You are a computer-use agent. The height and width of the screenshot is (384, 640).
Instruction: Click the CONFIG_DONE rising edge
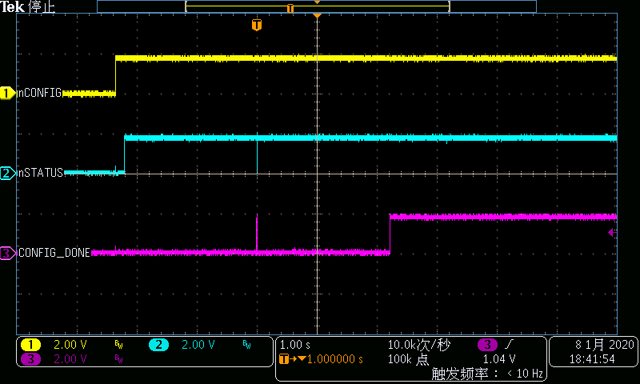390,234
